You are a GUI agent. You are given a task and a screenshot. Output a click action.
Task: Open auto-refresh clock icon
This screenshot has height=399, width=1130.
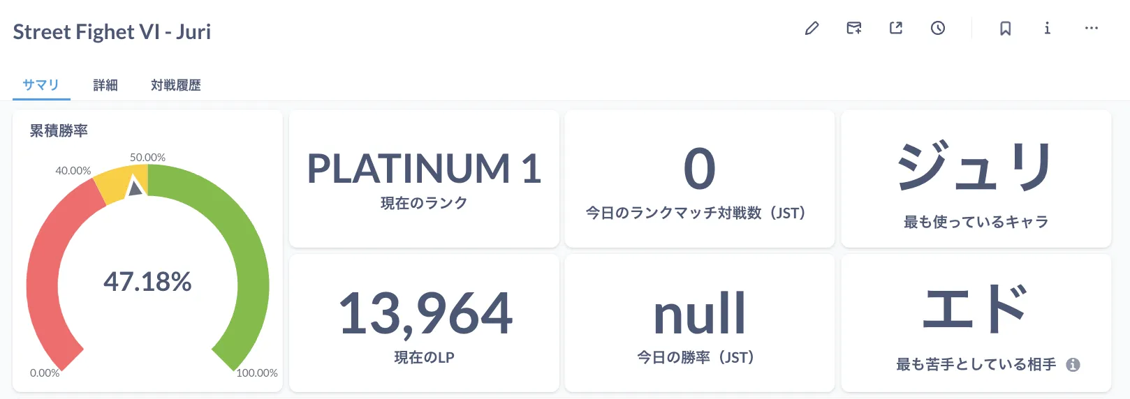938,29
